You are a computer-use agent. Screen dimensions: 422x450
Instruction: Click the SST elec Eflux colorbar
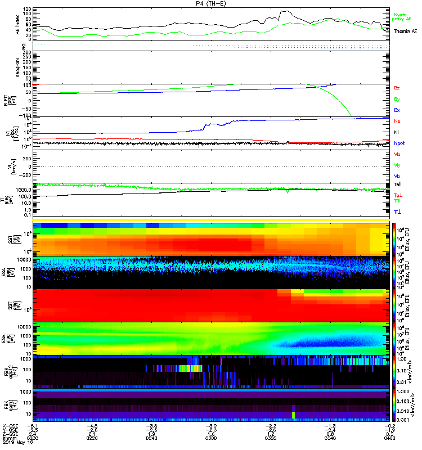click(394, 305)
